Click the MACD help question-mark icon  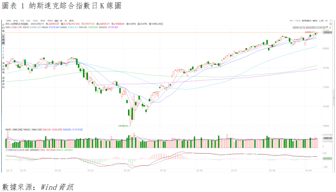7,150
